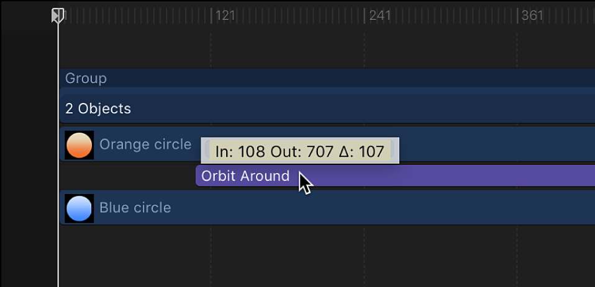595x287 pixels.
Task: Click the Blue circle thumbnail icon
Action: [79, 208]
